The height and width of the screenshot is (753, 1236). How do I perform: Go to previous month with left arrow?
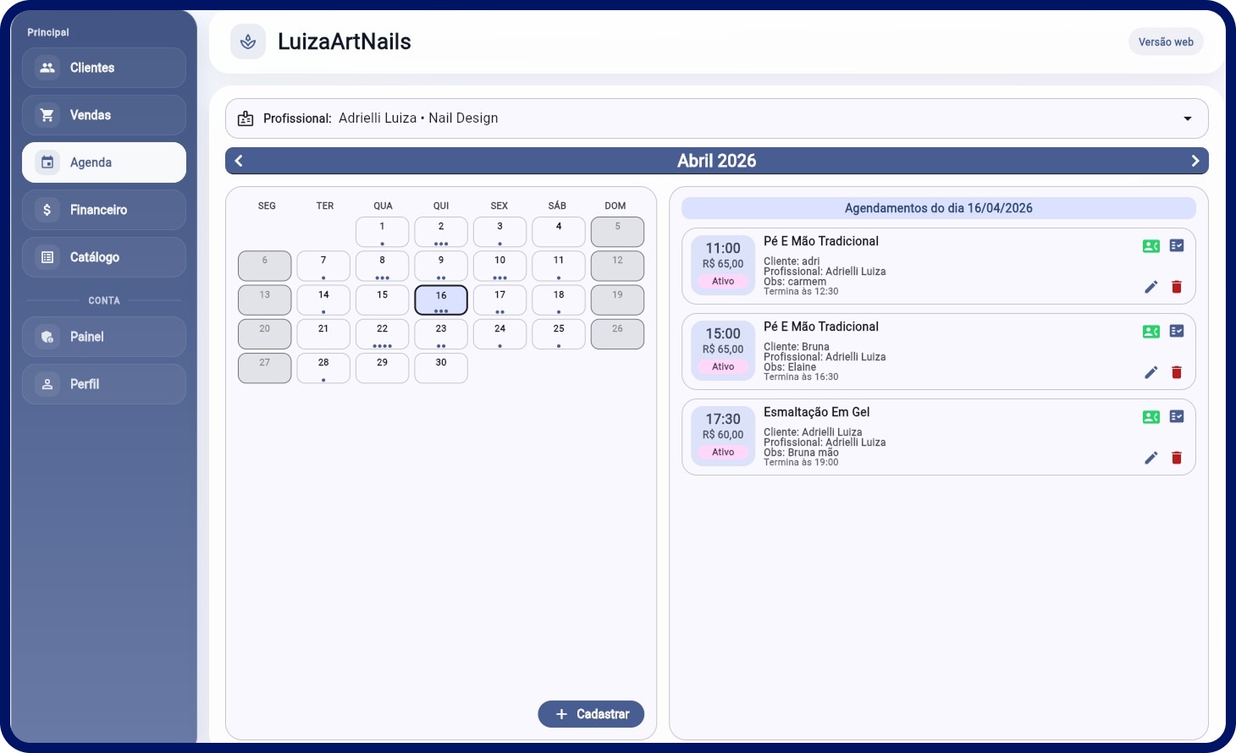239,161
